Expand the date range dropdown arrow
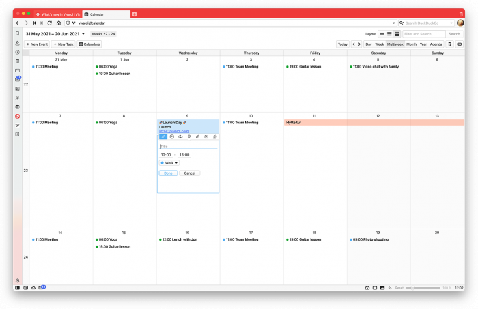The height and width of the screenshot is (309, 478). pos(83,34)
